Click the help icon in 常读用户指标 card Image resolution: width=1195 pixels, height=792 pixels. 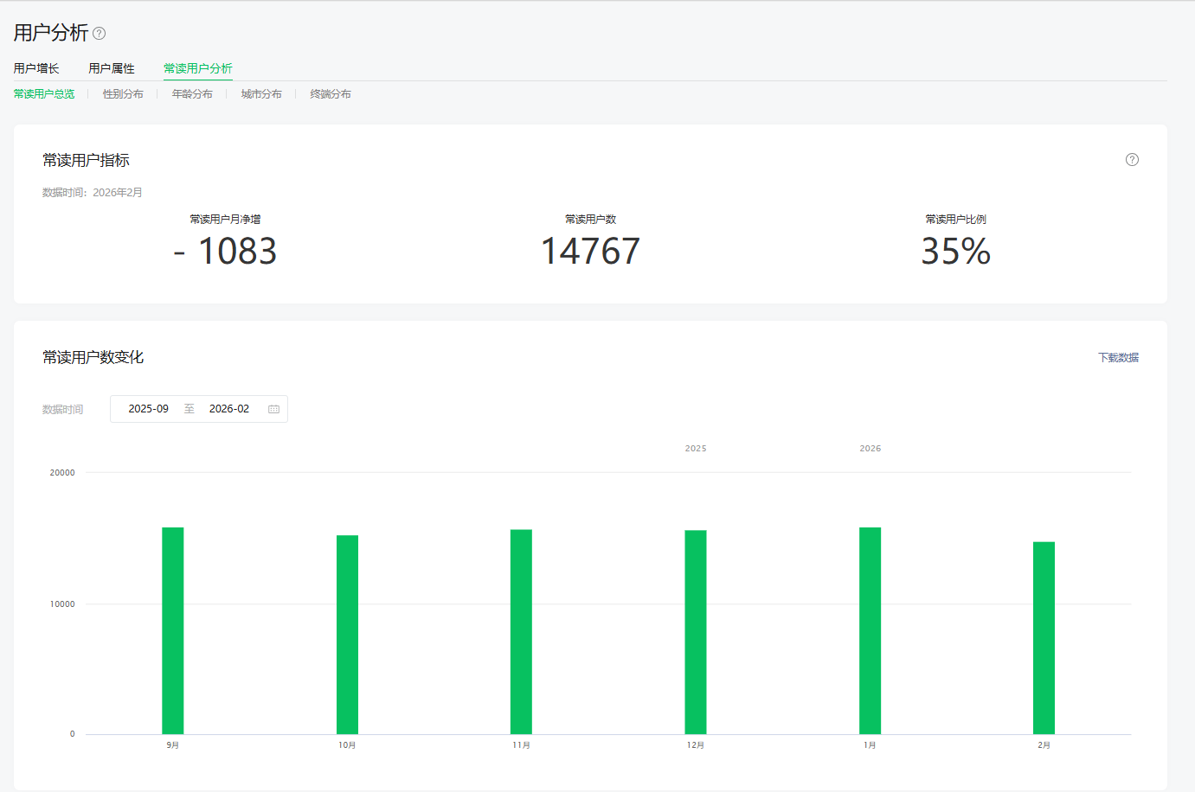coord(1132,160)
